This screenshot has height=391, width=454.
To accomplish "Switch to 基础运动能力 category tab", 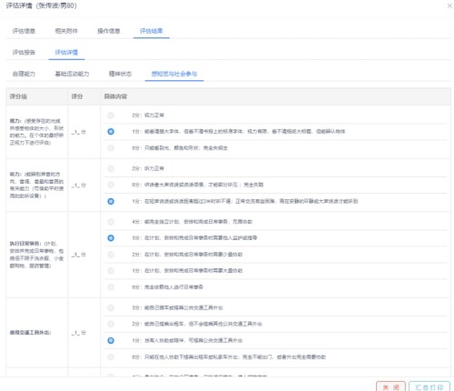I will tap(72, 74).
